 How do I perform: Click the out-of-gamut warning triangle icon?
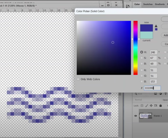(156, 26)
